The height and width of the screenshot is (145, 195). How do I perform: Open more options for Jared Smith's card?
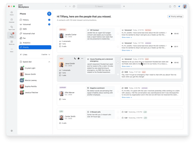[x=82, y=58]
